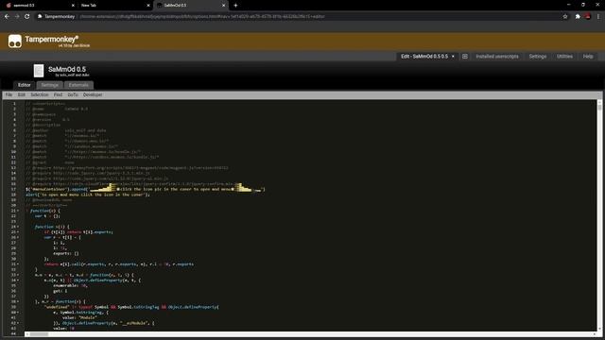Collapse code fold at line 34
Image resolution: width=605 pixels, height=340 pixels.
point(18,280)
